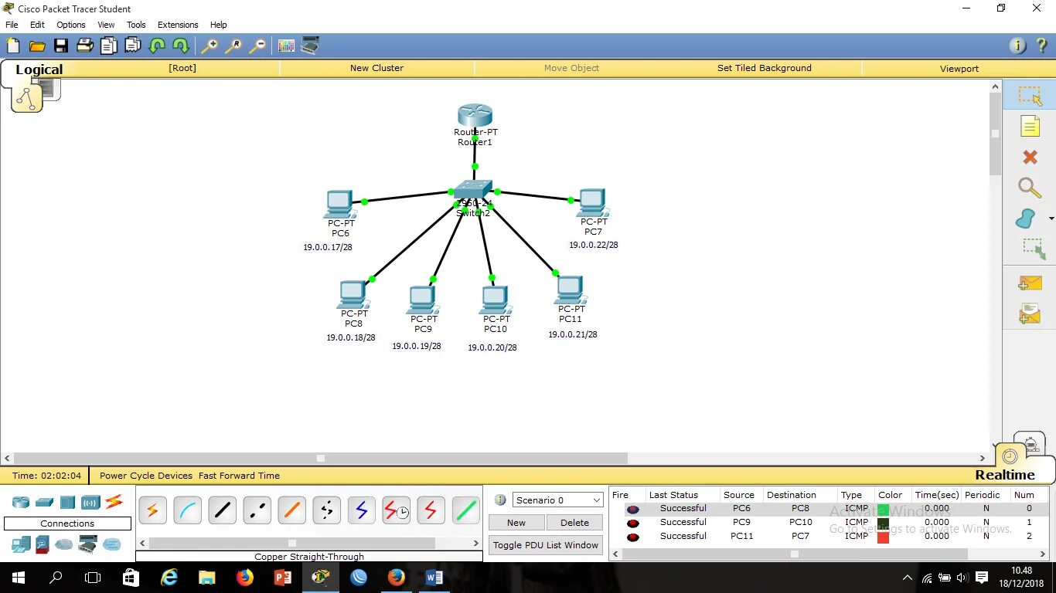Select the Wireless Devices category
Viewport: 1056px width, 593px height.
pyautogui.click(x=90, y=503)
